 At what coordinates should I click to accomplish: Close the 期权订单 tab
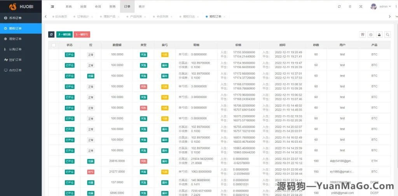[x=224, y=17]
